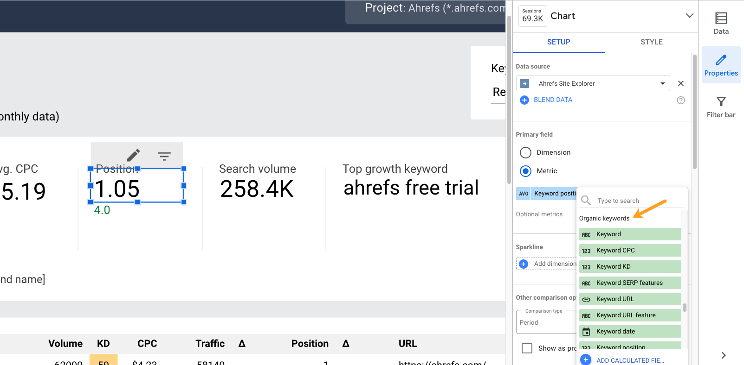Click ADD CALCULATED FIELD button

click(629, 360)
